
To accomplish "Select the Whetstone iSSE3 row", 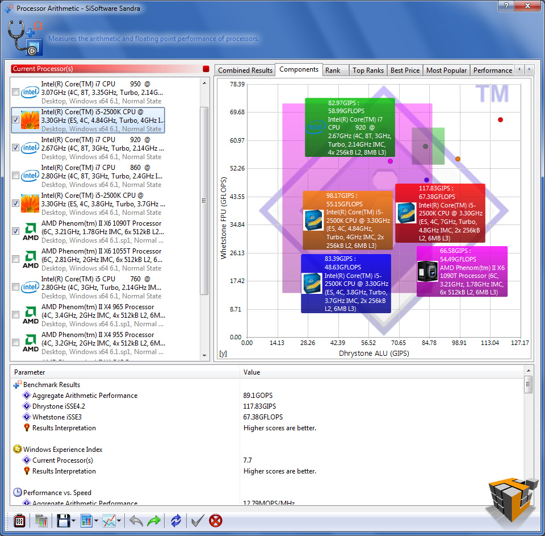I will coord(267,417).
